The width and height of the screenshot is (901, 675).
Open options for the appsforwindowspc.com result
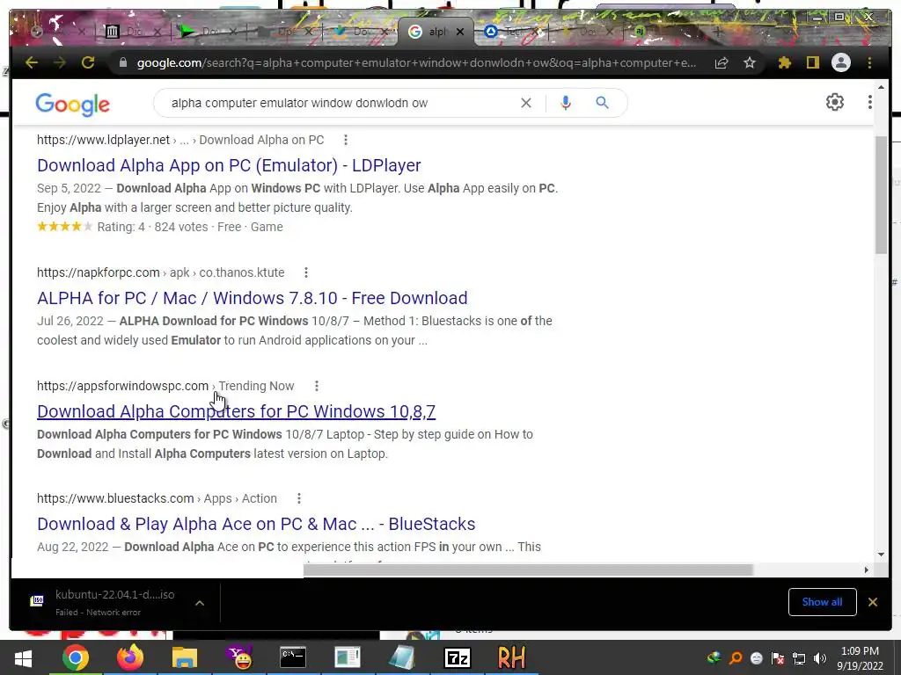pos(316,387)
